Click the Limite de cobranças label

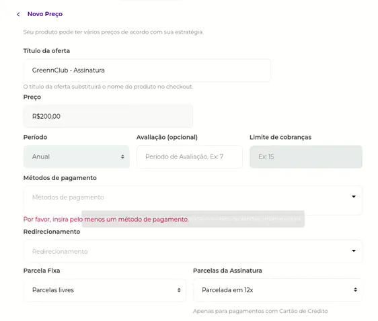(280, 137)
